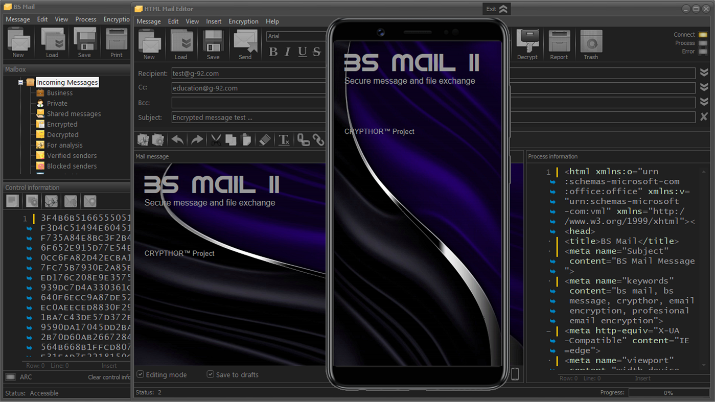Open the Encryption menu in the mail editor
The height and width of the screenshot is (402, 715).
243,21
